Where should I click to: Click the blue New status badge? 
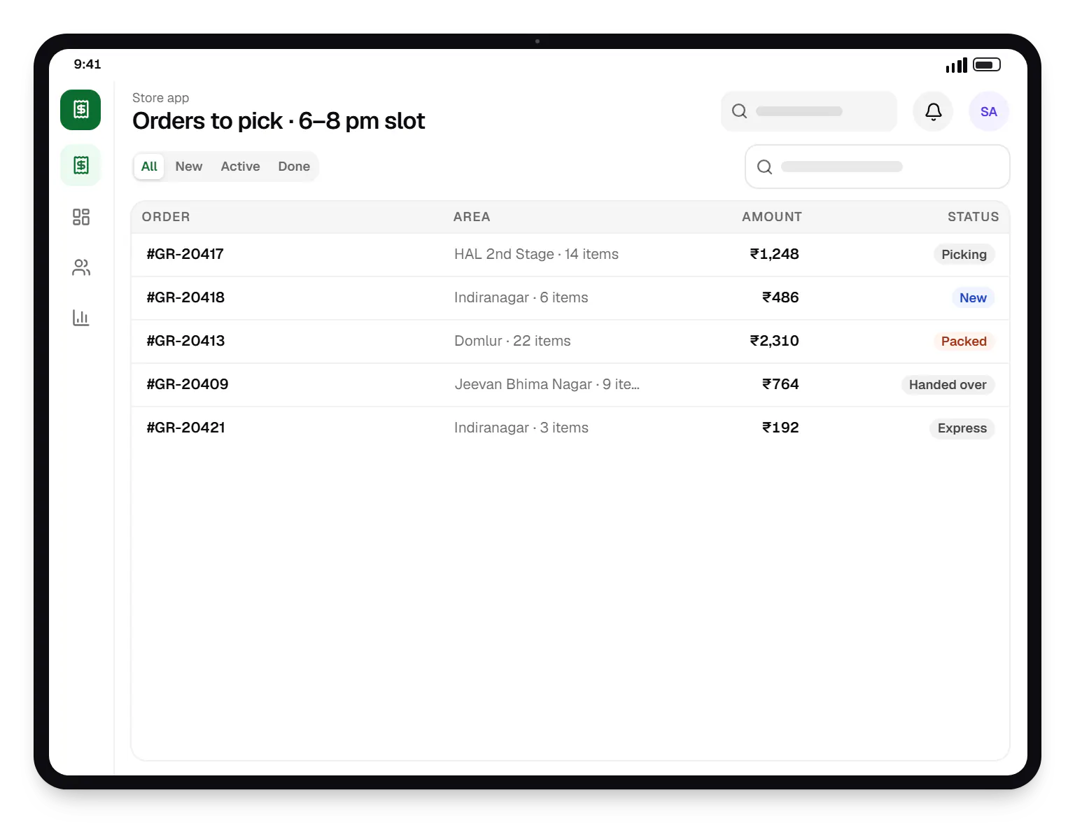[973, 298]
